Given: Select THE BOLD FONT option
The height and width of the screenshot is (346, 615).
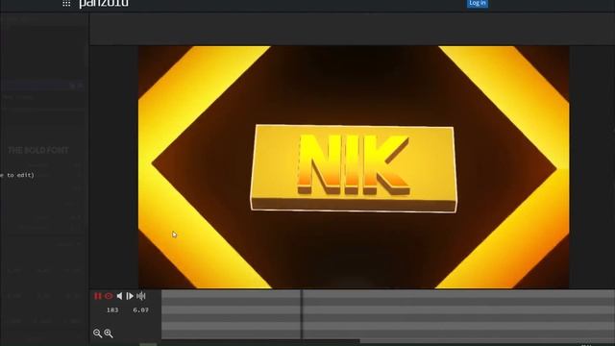Looking at the screenshot, I should pos(38,150).
